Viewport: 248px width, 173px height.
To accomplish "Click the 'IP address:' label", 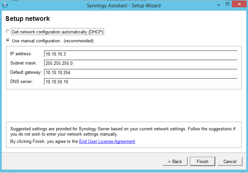I will coord(21,54).
